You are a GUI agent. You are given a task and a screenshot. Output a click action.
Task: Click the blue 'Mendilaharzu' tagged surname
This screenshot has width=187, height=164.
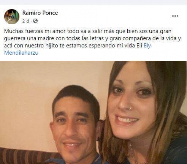coord(21,53)
